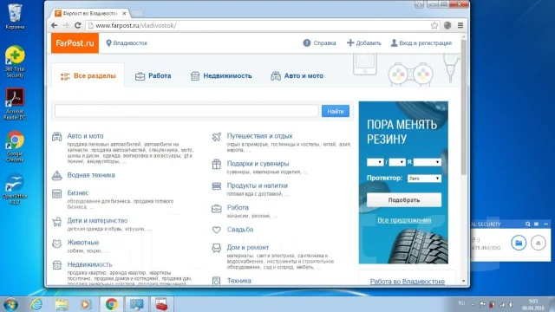Open Подарки и сувениры category
This screenshot has width=555, height=312.
(x=258, y=164)
